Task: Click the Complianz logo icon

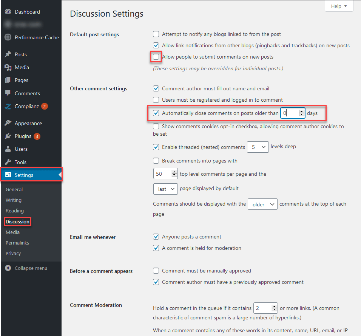Action: pos(8,106)
